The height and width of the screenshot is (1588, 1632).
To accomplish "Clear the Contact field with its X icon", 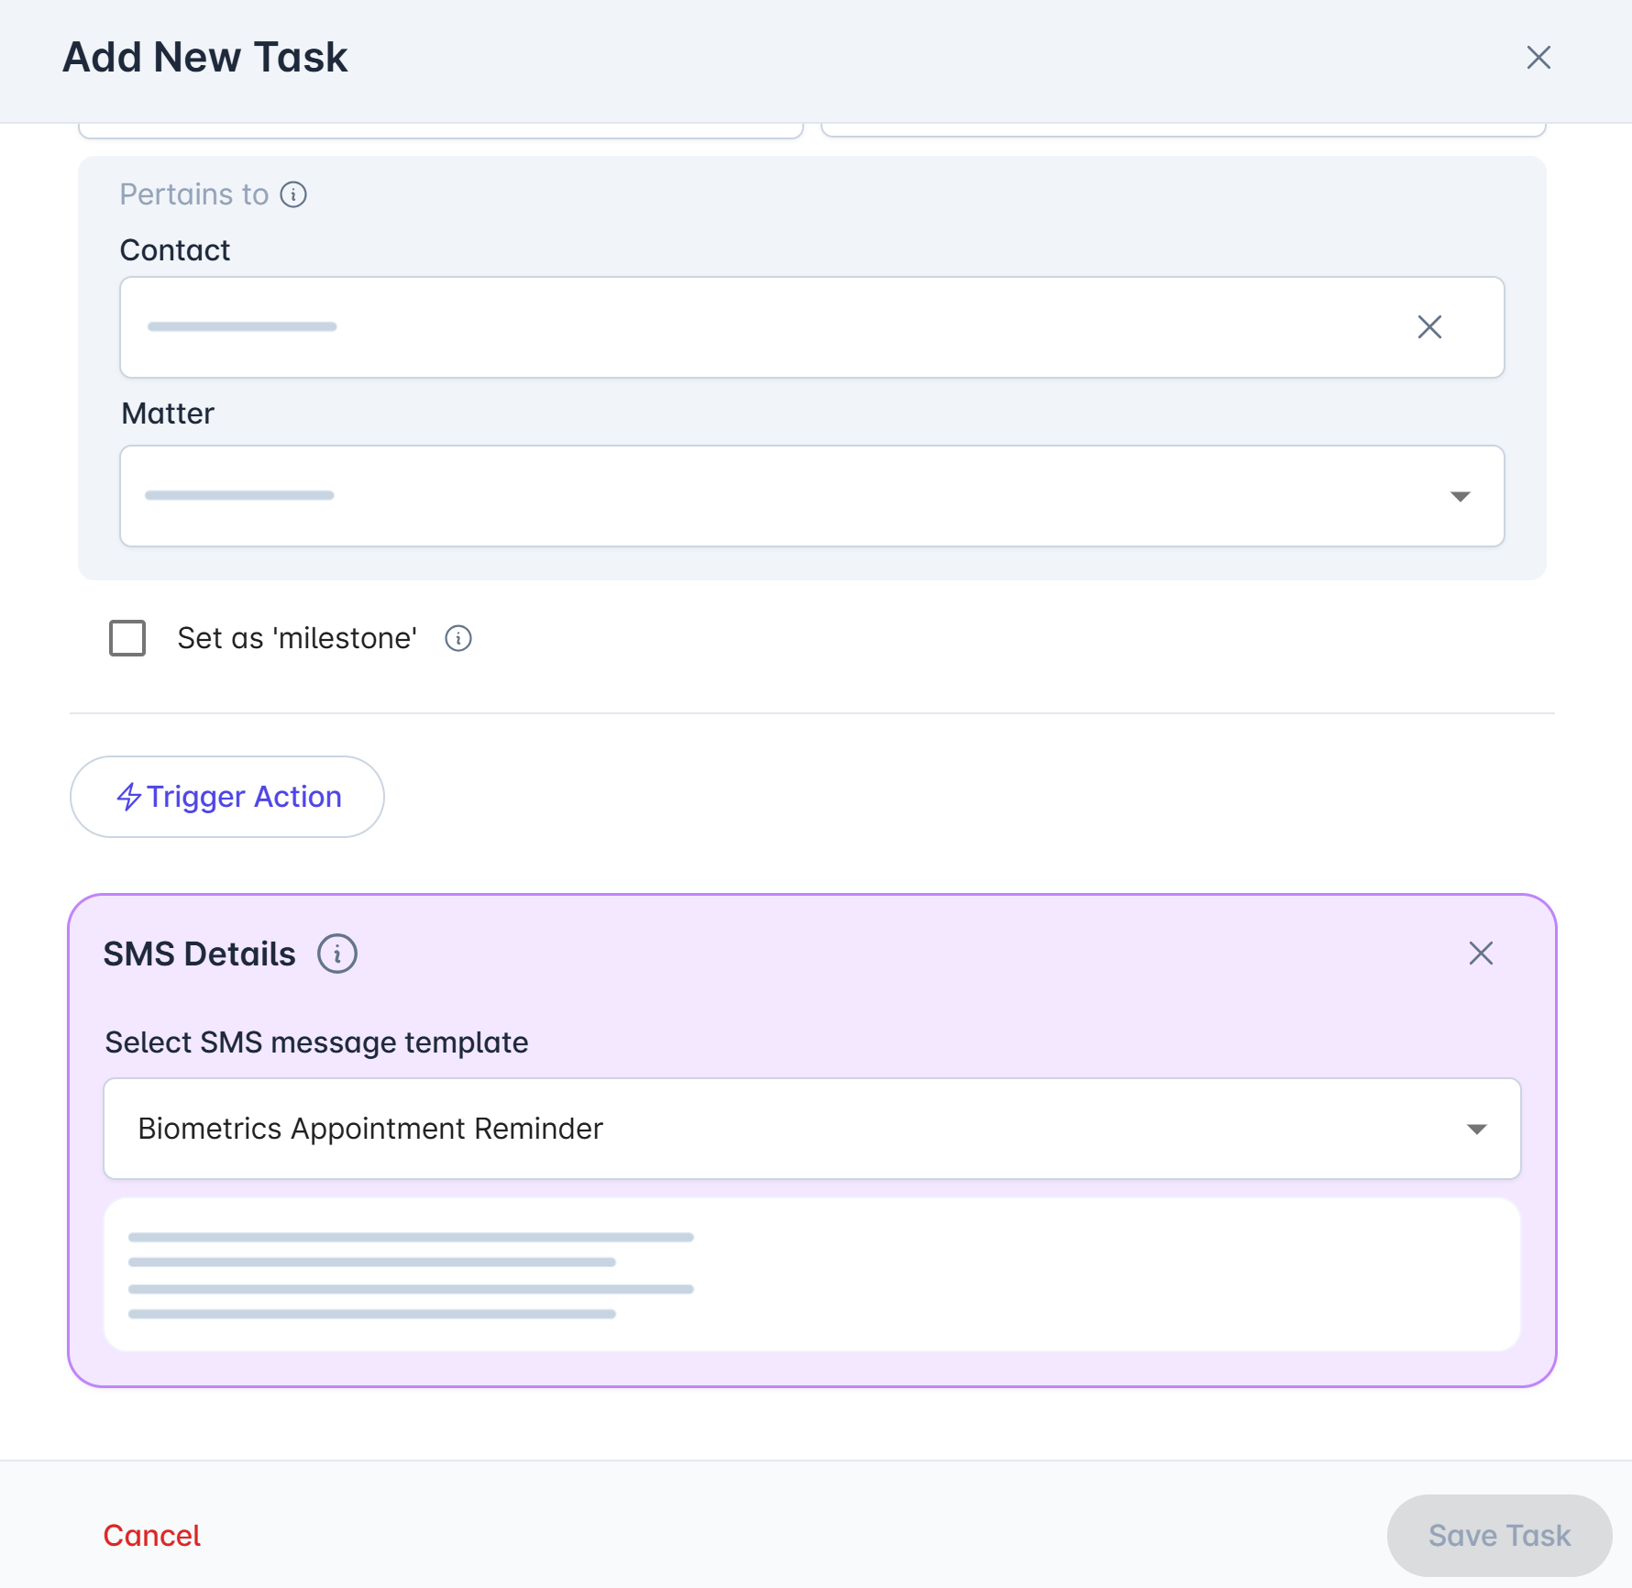I will 1429,327.
